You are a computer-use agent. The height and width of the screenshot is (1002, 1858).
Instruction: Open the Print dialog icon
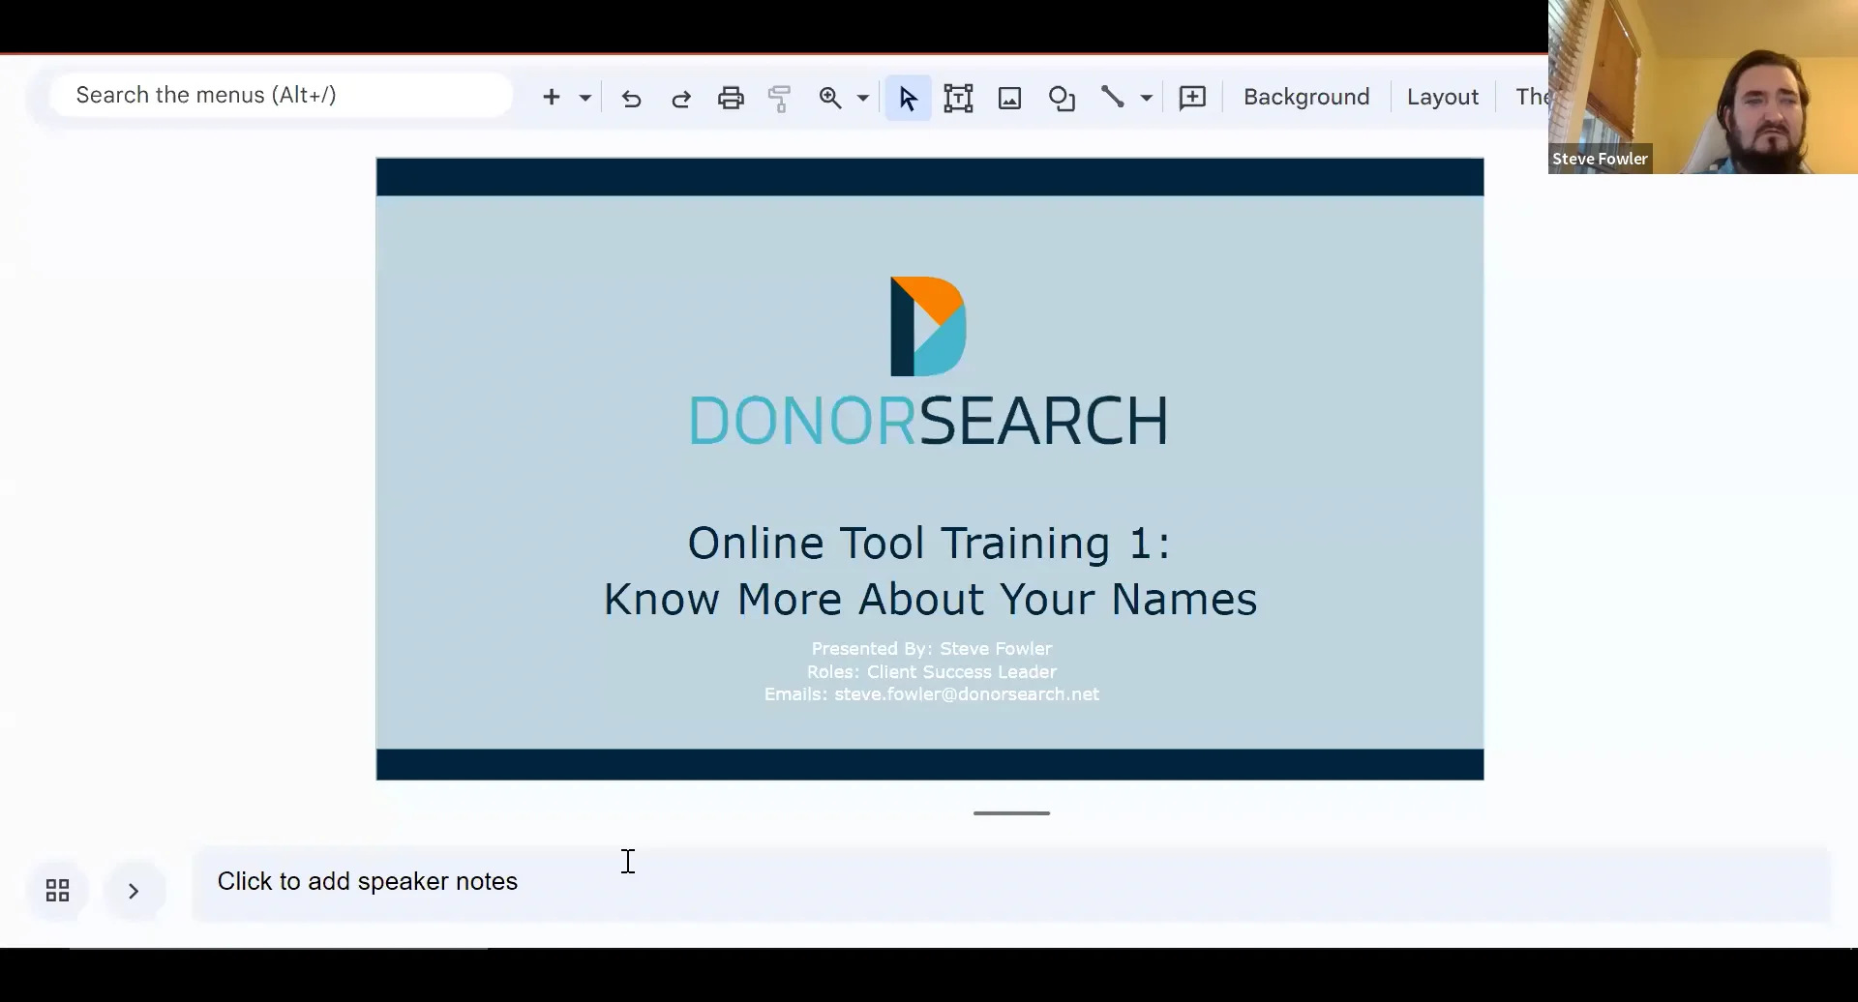[731, 98]
